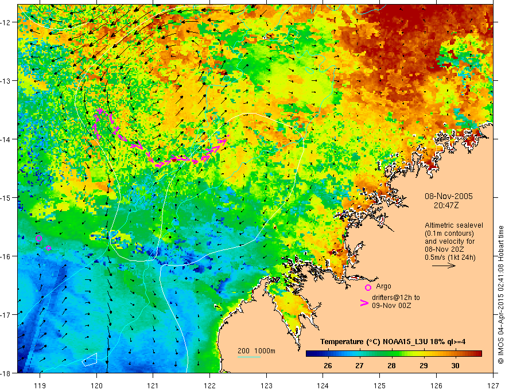Click latitude axis label -14

click(x=6, y=139)
